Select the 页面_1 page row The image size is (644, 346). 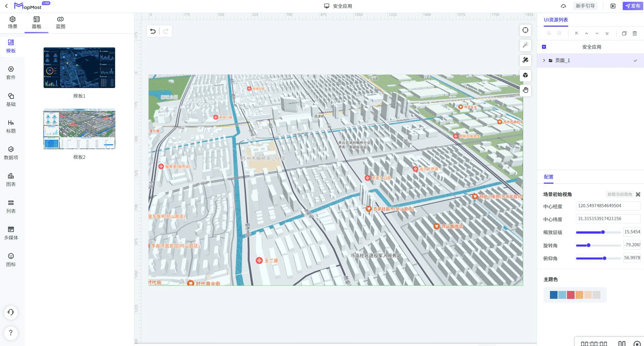590,60
